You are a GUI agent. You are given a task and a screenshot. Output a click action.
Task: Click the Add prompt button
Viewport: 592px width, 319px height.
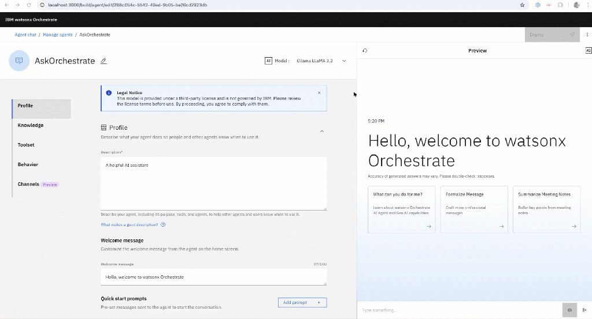point(302,302)
